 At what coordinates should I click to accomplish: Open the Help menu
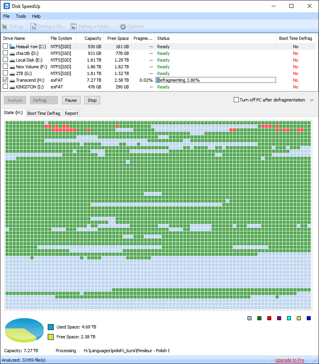coord(36,16)
